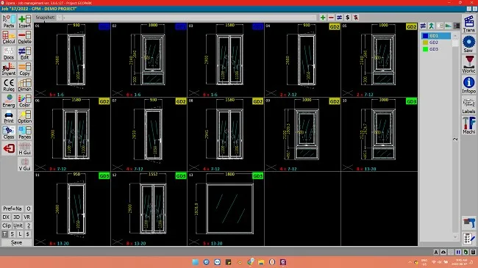This screenshot has width=478, height=268.
Task: Select the 1800 wide fixed window thumbnail
Action: point(226,209)
